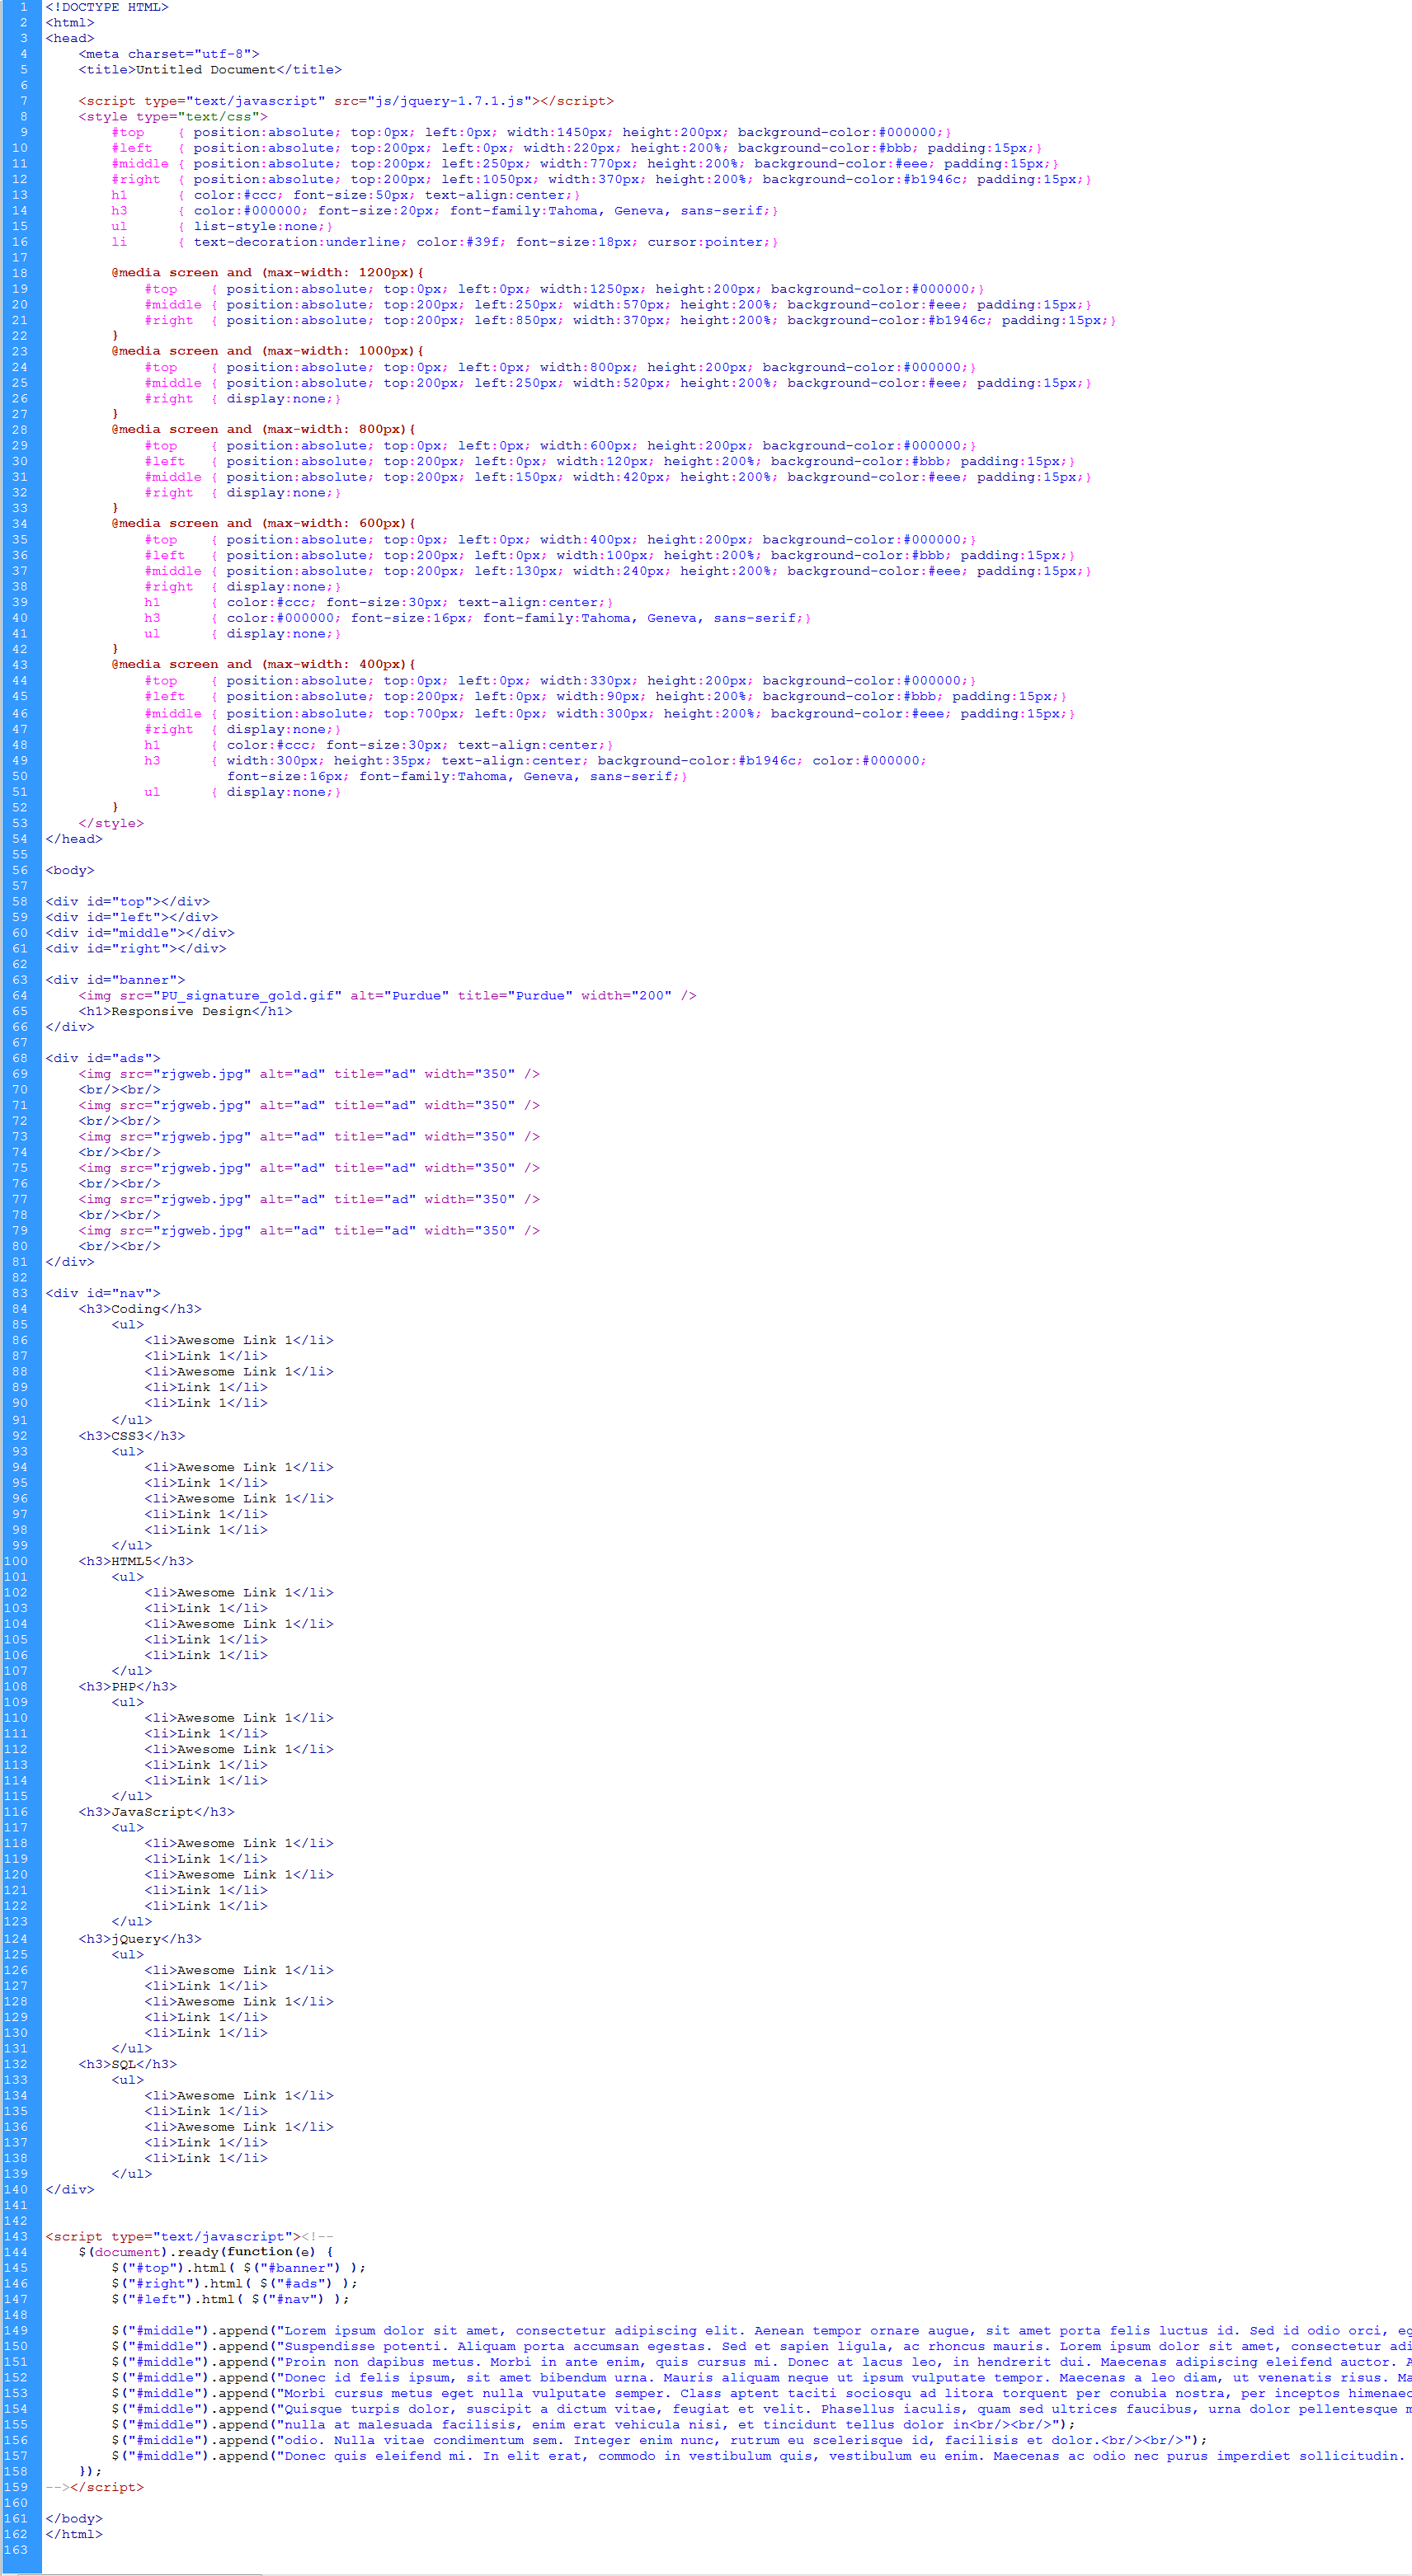This screenshot has height=2576, width=1412.
Task: Click the <h3>HTML5</h3> line
Action: 136,1561
